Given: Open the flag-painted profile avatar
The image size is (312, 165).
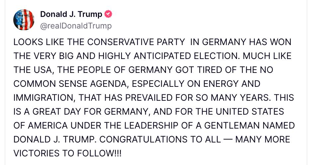Looking at the screenshot, I should [24, 20].
